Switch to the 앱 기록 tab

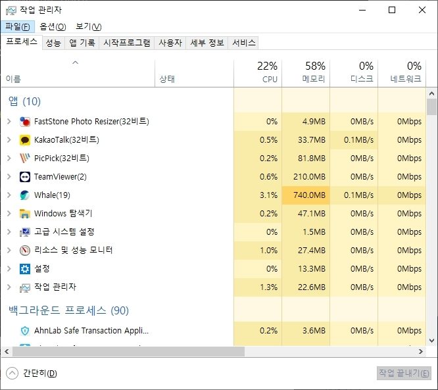pyautogui.click(x=82, y=43)
